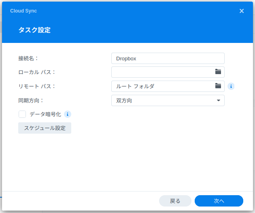Show info tooltip next to リモート パス
This screenshot has height=213, width=255.
[231, 86]
